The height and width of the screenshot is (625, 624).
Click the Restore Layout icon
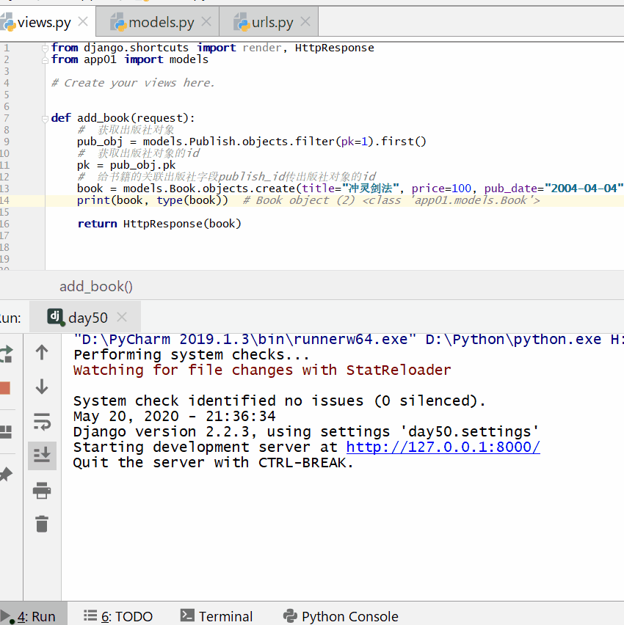pos(4,431)
